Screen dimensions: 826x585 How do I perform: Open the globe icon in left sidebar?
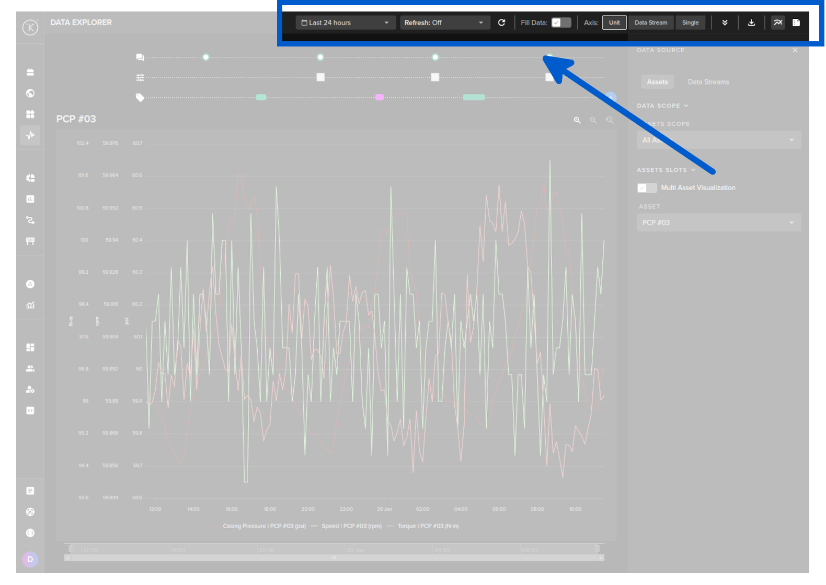coord(30,93)
